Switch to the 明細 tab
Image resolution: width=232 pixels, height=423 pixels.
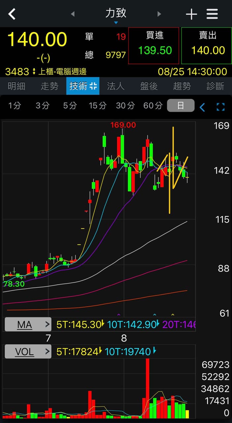click(x=17, y=86)
